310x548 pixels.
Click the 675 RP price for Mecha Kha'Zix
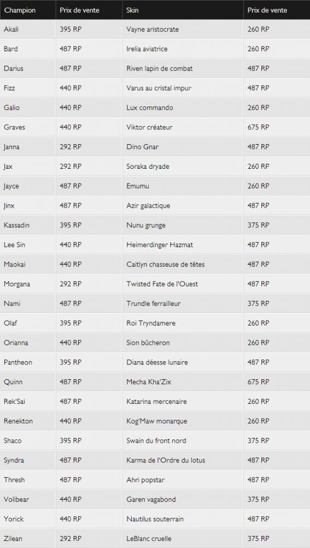[259, 382]
